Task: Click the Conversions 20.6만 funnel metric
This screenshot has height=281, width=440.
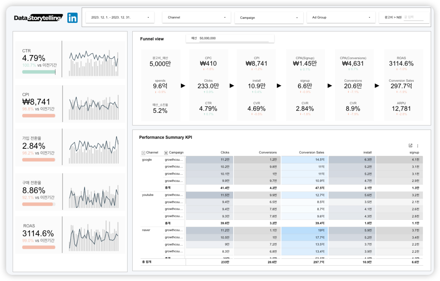Action: click(x=353, y=86)
